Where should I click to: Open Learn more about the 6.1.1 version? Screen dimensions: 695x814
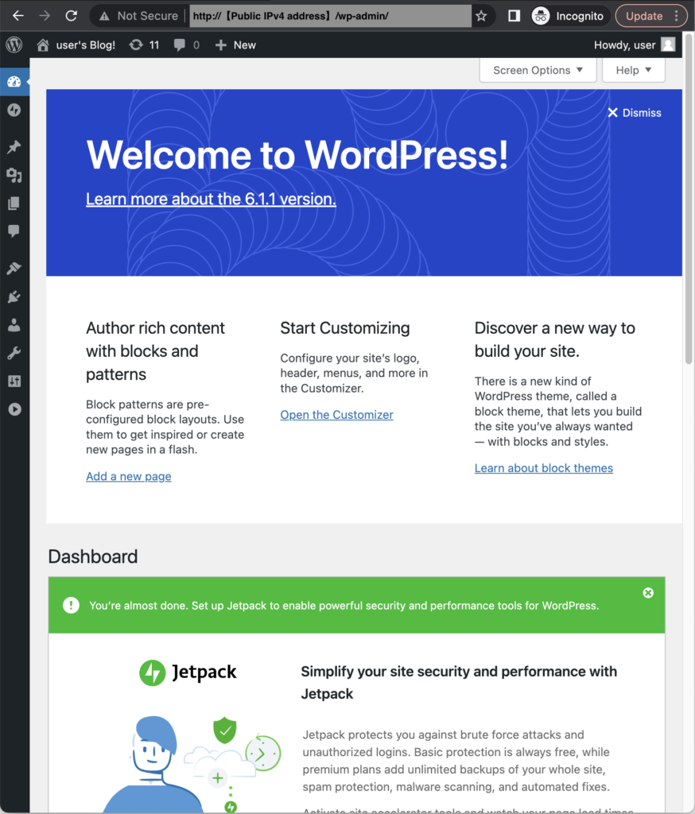(x=211, y=199)
